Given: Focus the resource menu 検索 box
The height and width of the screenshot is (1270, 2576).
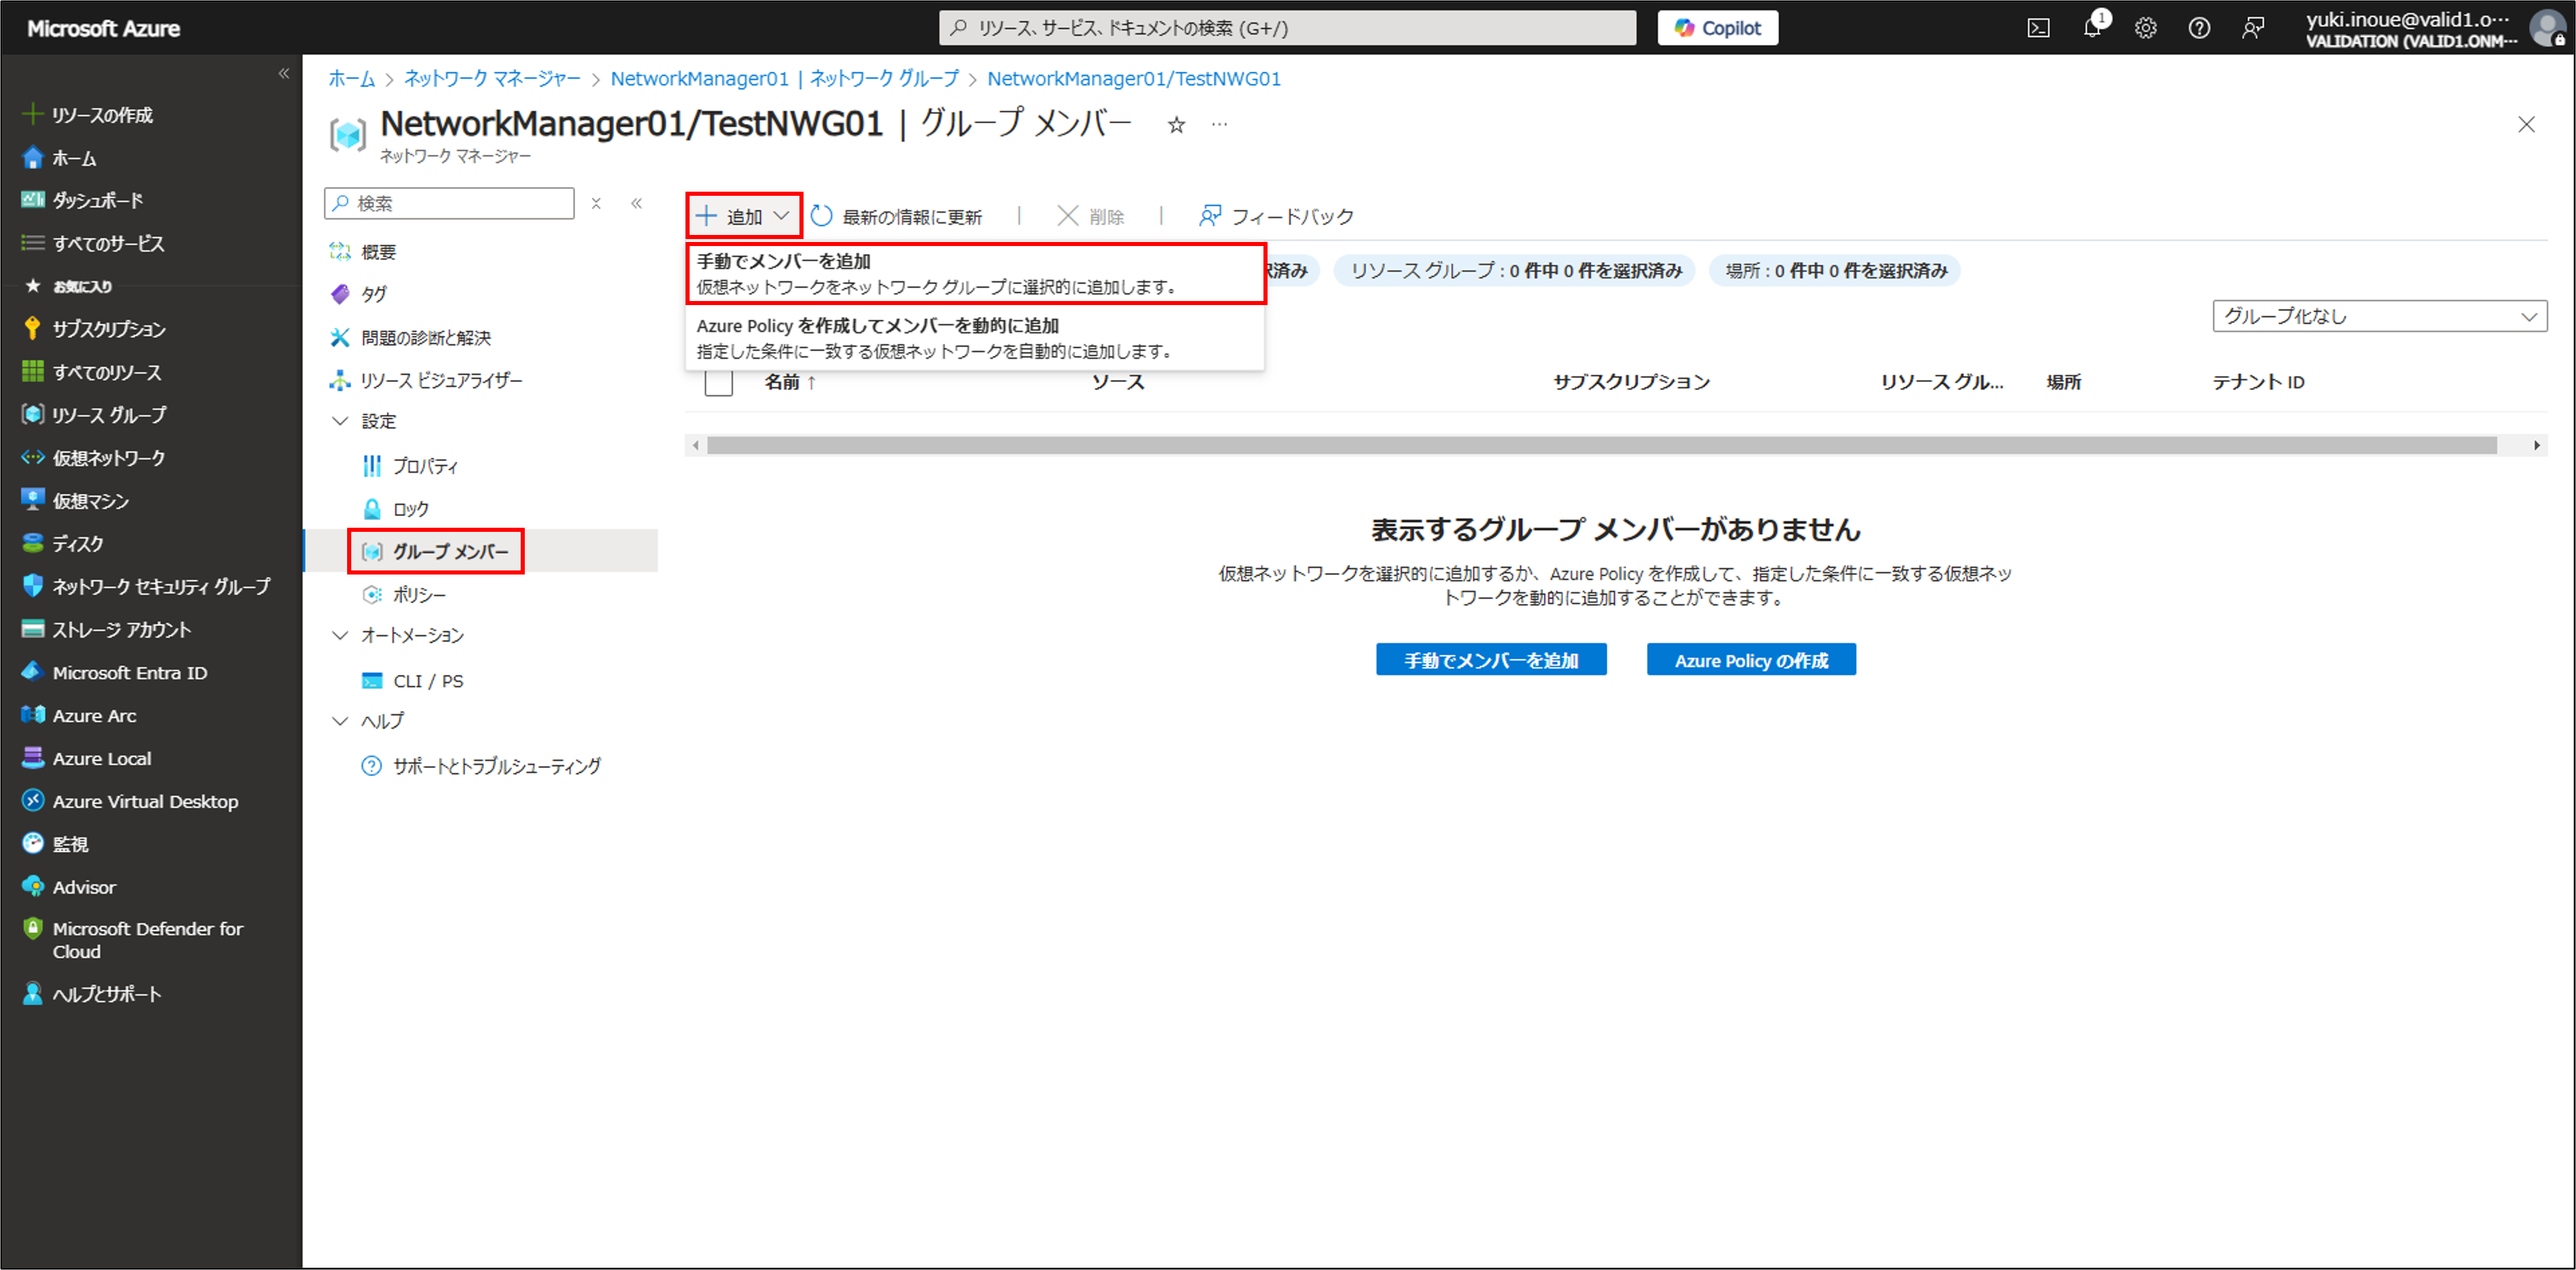Looking at the screenshot, I should pos(449,203).
